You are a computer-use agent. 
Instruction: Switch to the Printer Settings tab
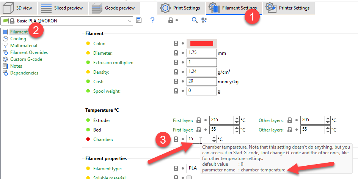[x=288, y=8]
